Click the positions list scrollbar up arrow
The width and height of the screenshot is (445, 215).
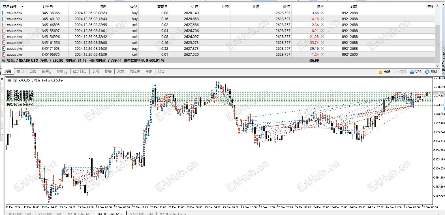437,5
